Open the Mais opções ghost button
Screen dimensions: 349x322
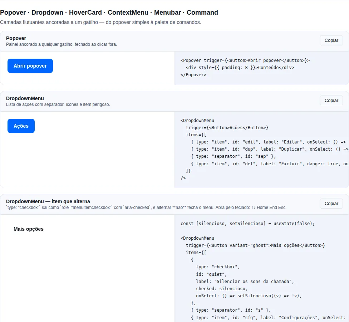click(29, 229)
